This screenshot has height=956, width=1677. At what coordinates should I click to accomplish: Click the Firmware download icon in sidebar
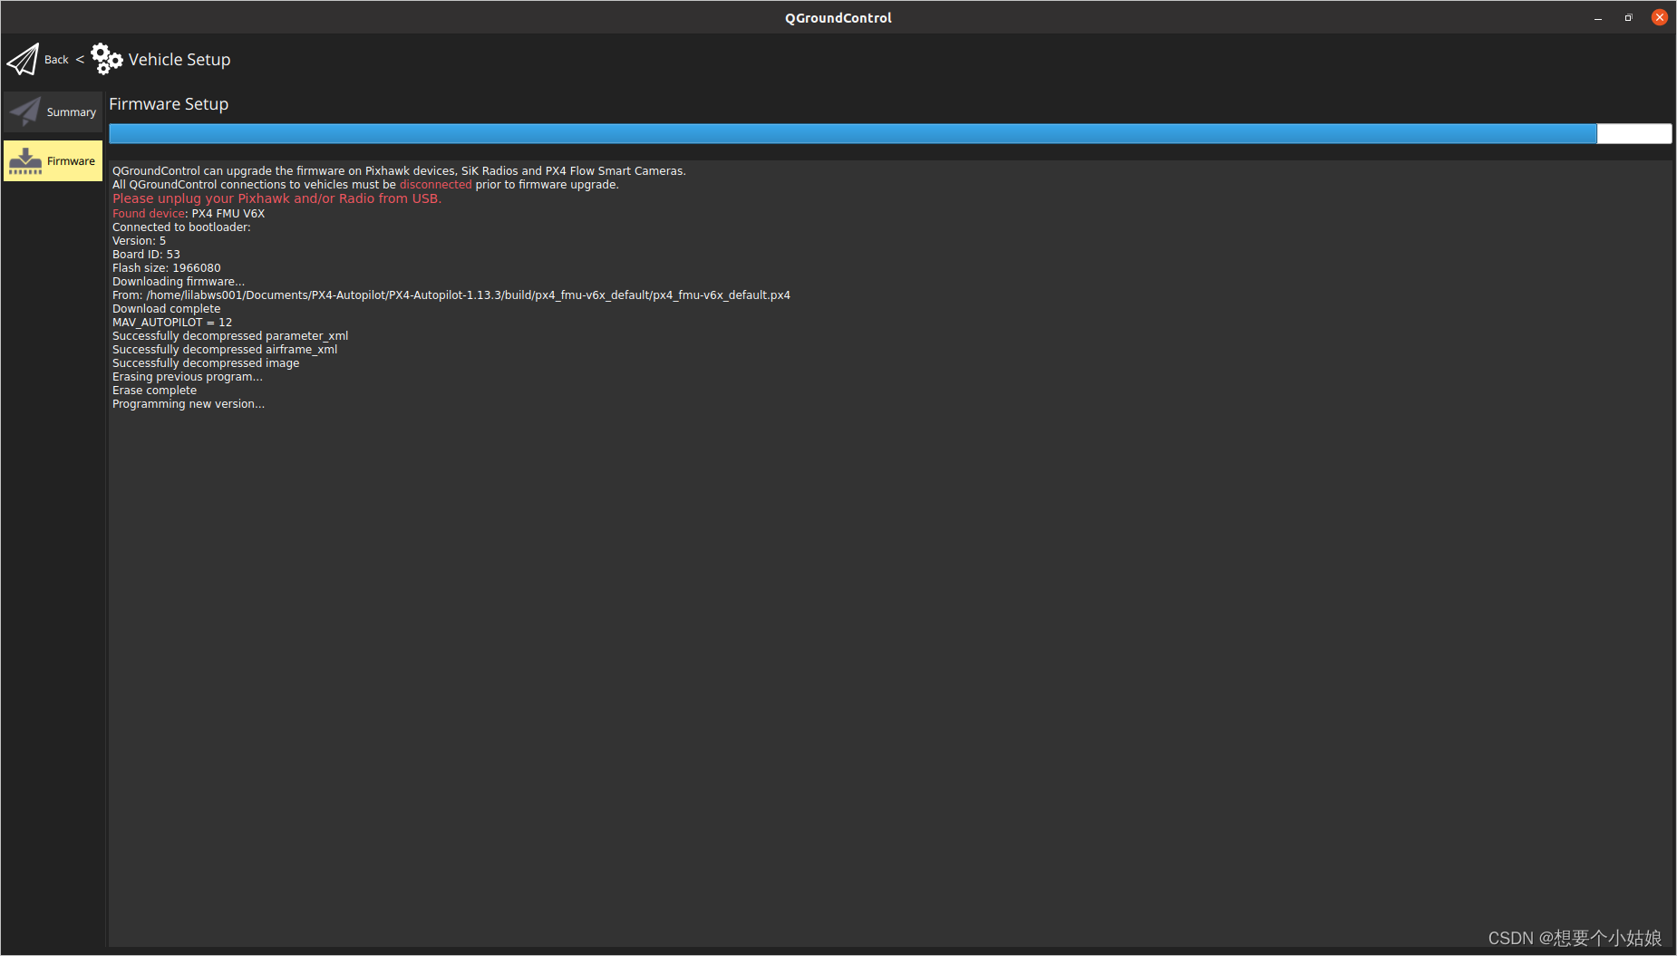[x=25, y=159]
